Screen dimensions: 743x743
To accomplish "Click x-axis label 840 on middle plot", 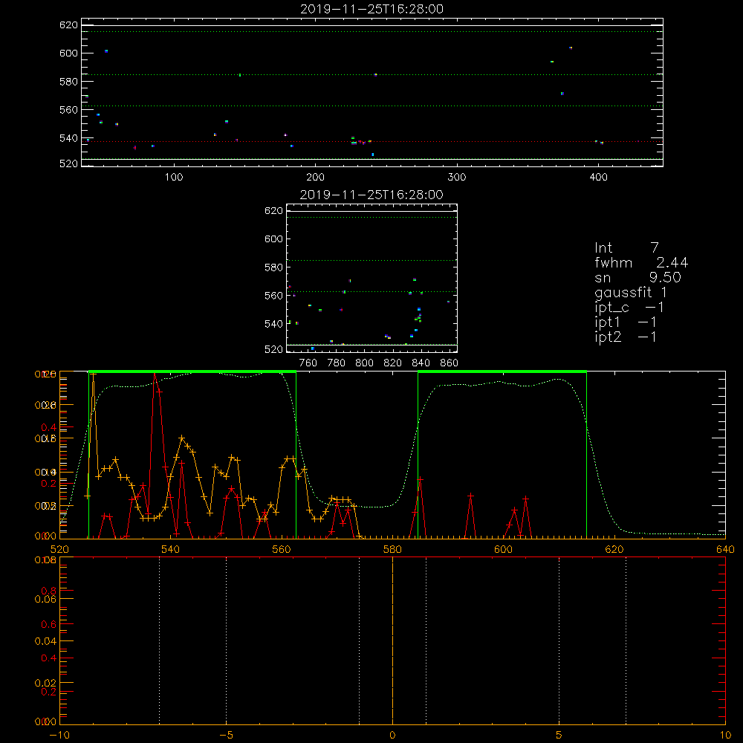I will coord(421,363).
